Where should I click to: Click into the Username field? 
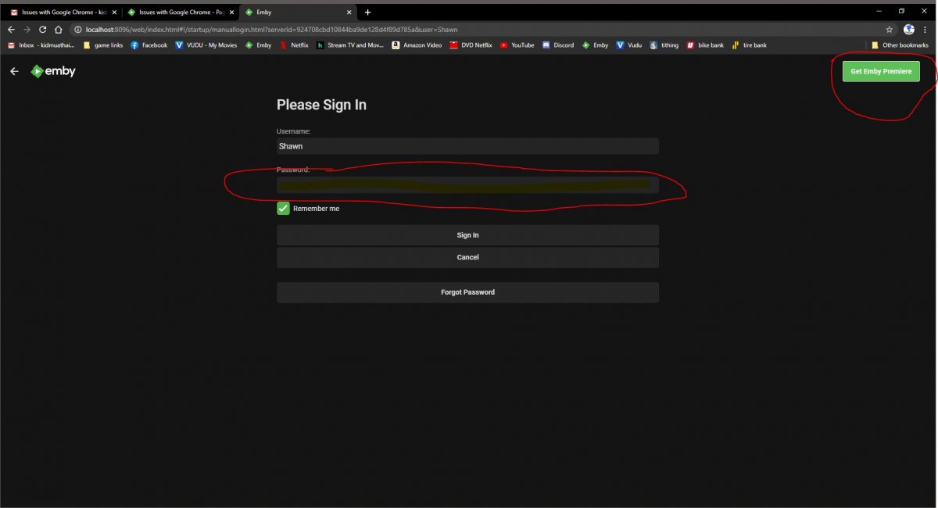[x=467, y=146]
